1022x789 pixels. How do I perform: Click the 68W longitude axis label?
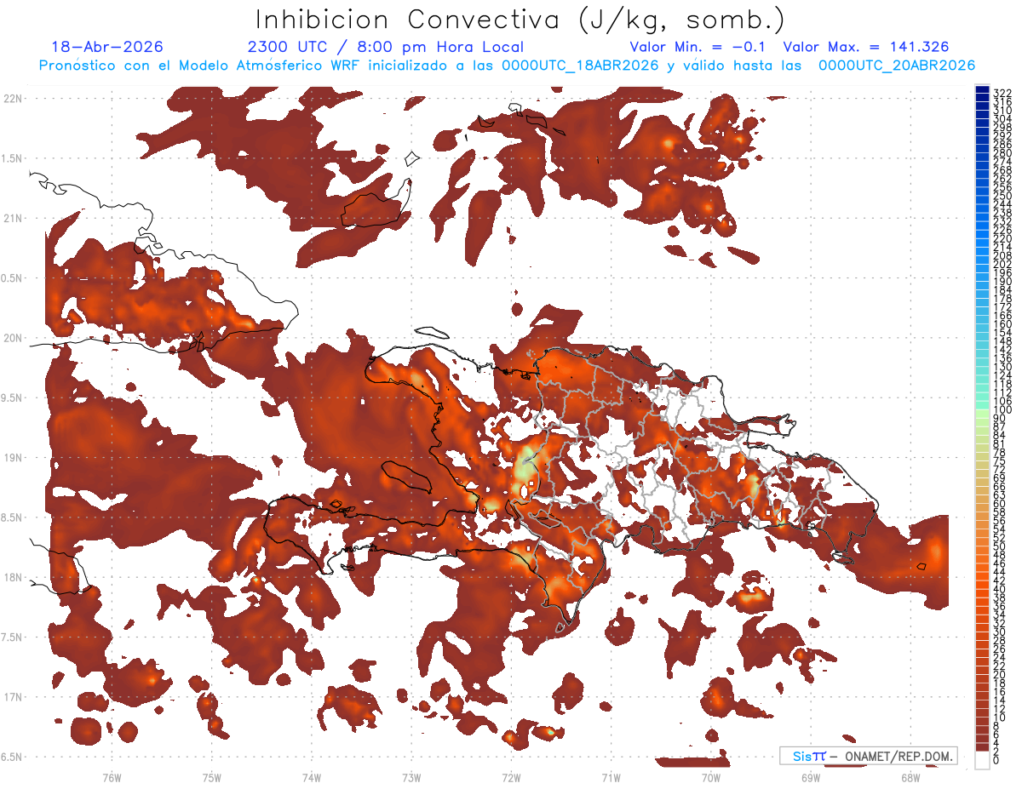click(910, 777)
